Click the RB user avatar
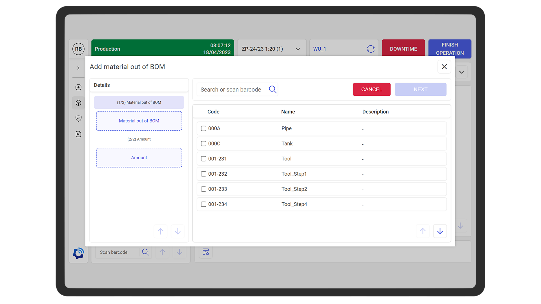 (79, 49)
